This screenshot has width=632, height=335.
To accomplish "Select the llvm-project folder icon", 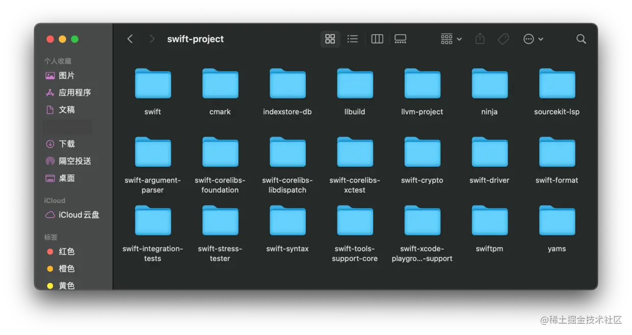I will coord(422,83).
